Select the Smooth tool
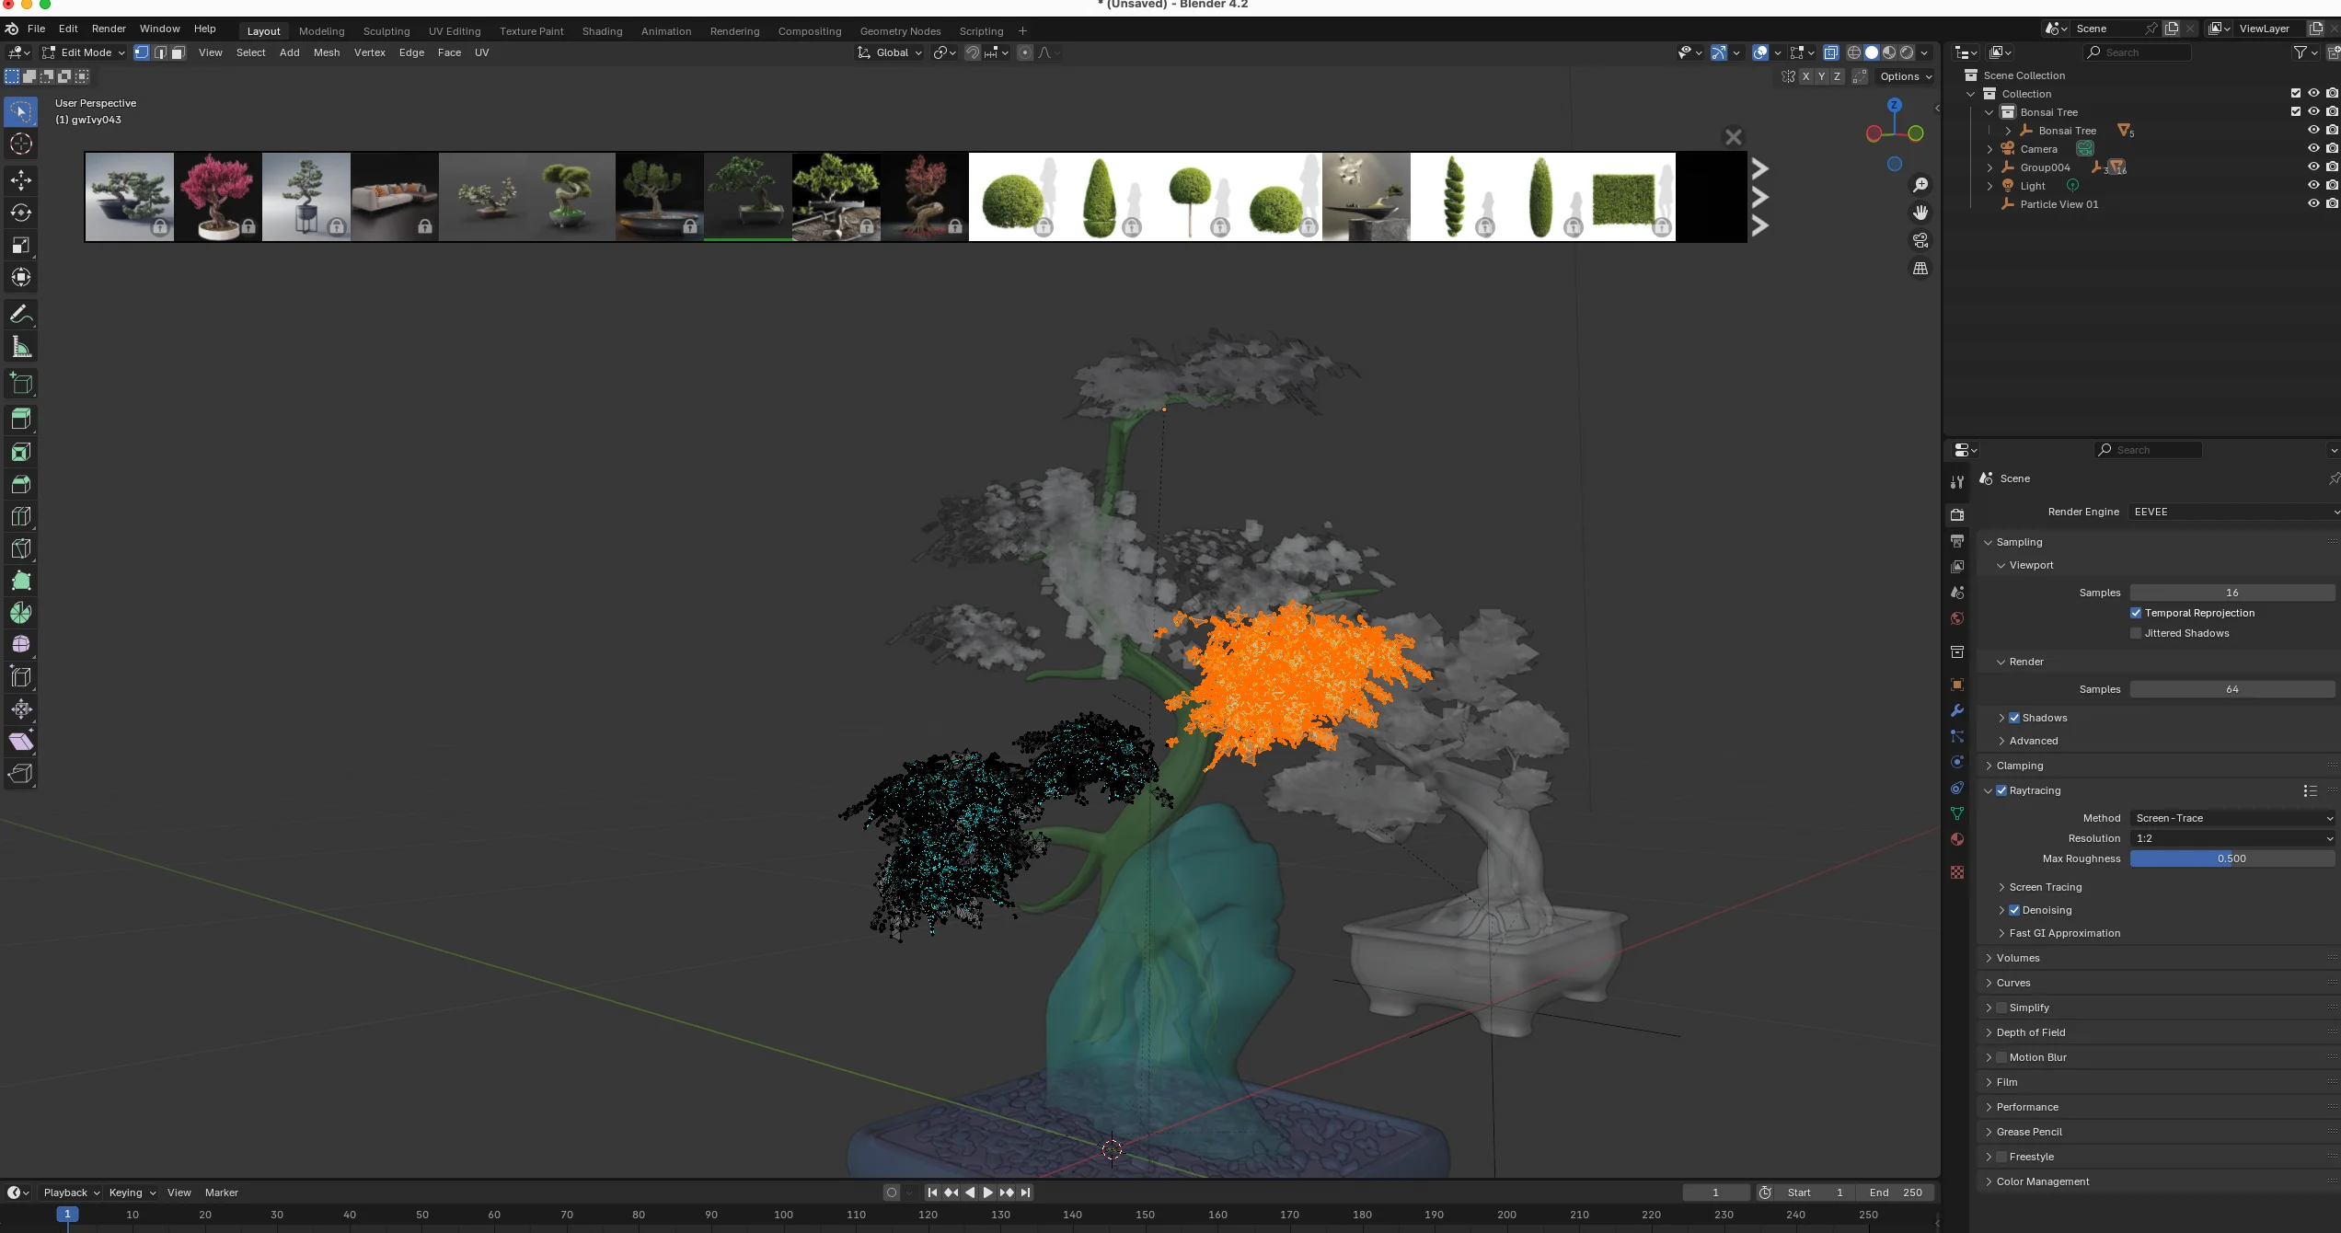The width and height of the screenshot is (2341, 1233). 21,645
